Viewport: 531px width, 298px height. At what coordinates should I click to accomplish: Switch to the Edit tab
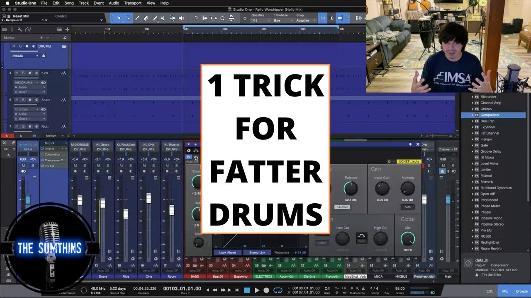click(x=490, y=291)
